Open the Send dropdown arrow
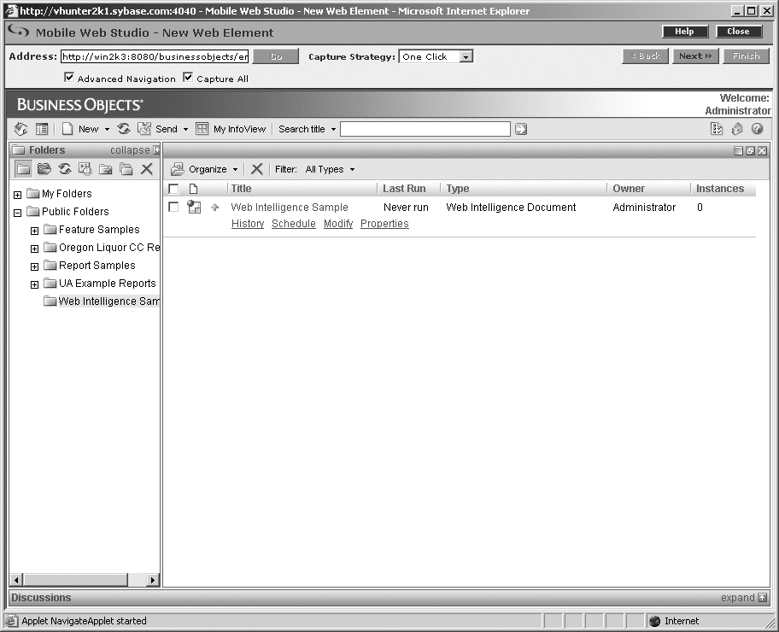This screenshot has width=779, height=632. [186, 130]
